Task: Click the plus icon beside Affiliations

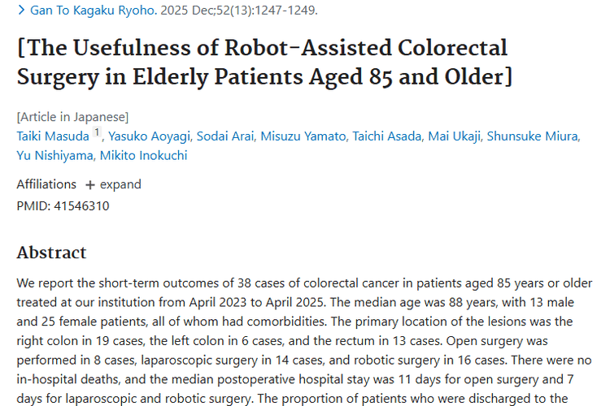Action: 89,185
